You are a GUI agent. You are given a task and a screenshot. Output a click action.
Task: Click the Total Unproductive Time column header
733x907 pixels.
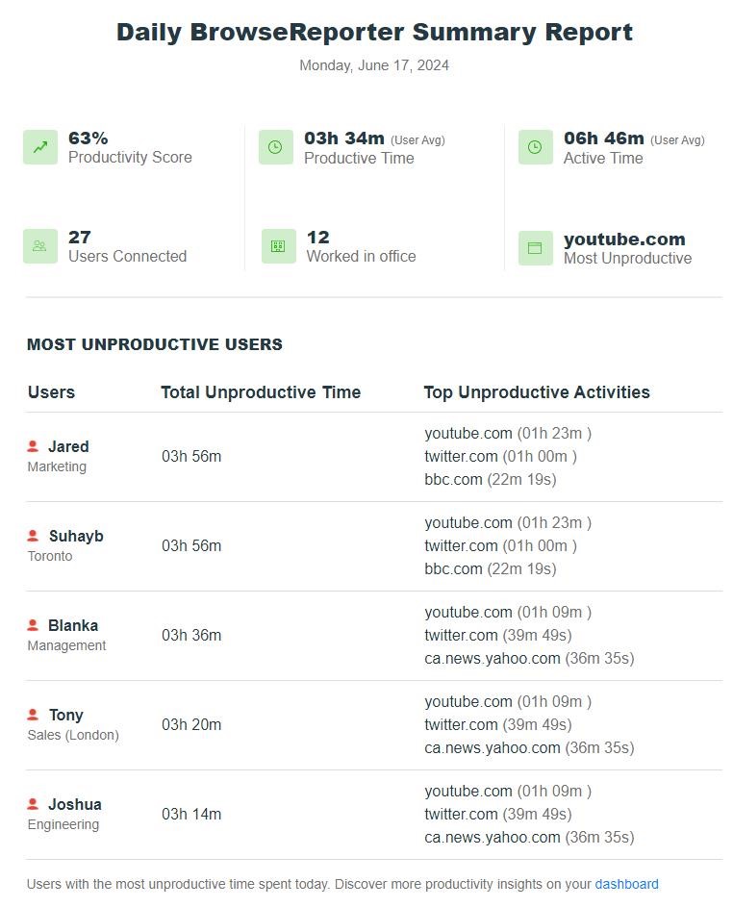point(261,392)
